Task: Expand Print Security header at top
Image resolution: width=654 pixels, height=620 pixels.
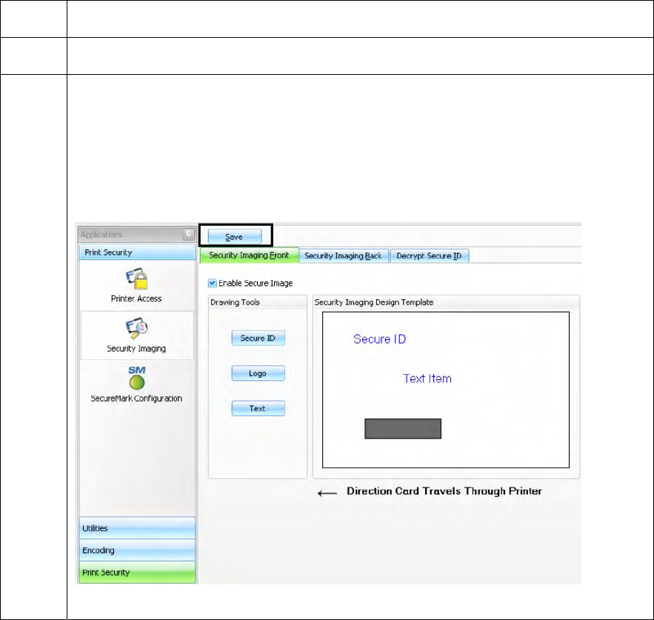Action: tap(137, 253)
